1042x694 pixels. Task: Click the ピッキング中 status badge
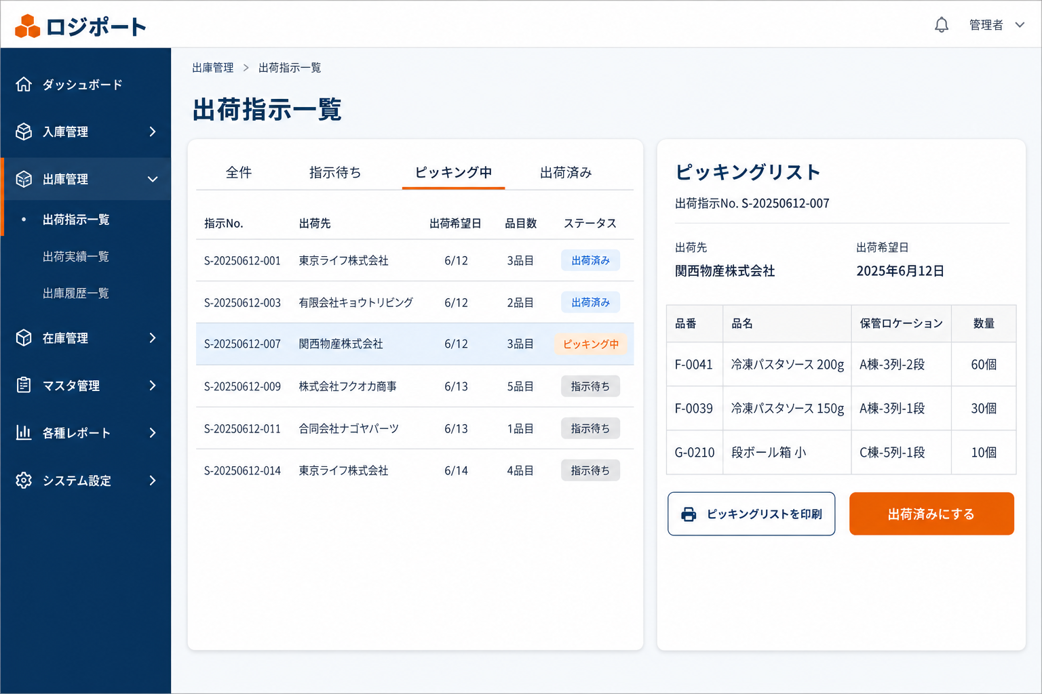point(591,344)
